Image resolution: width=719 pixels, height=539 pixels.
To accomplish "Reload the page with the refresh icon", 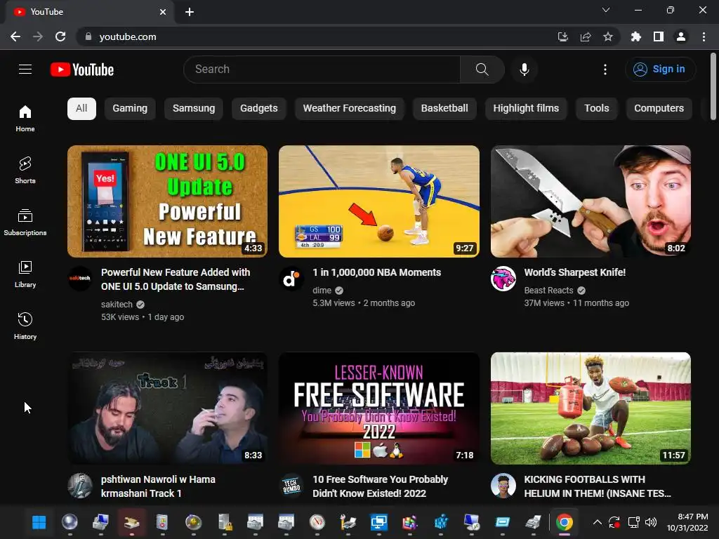I will (x=60, y=36).
